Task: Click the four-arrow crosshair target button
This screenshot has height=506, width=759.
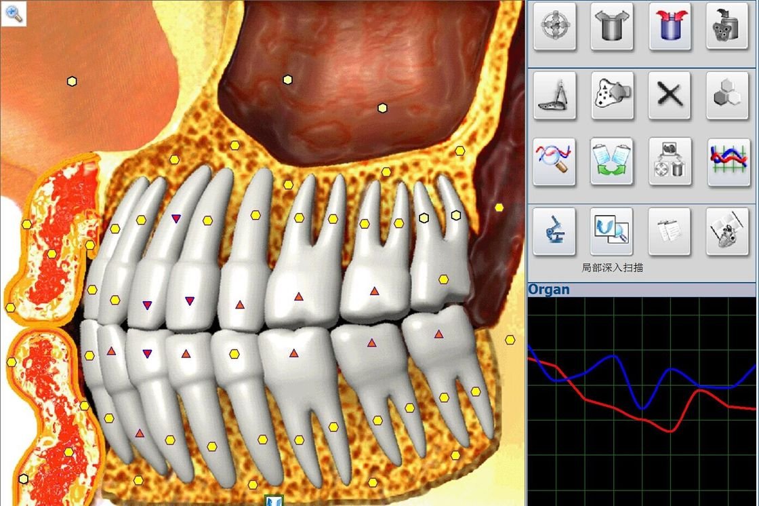Action: (554, 26)
